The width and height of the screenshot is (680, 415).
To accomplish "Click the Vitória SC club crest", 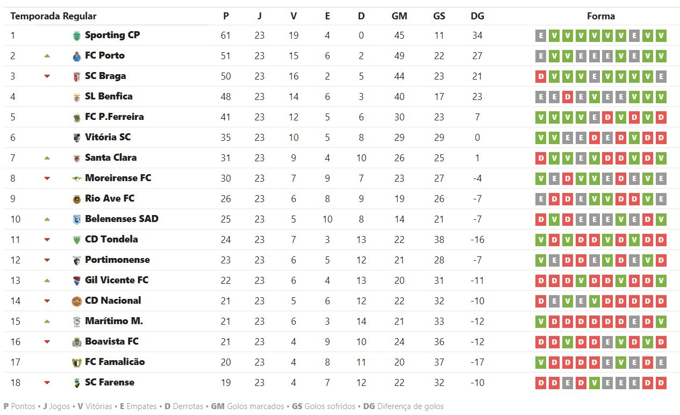I will point(76,138).
